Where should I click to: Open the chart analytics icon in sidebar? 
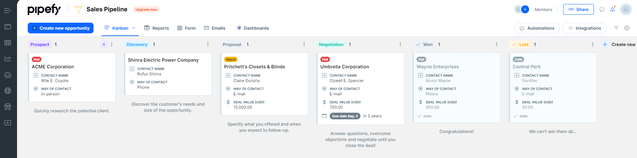[8, 59]
